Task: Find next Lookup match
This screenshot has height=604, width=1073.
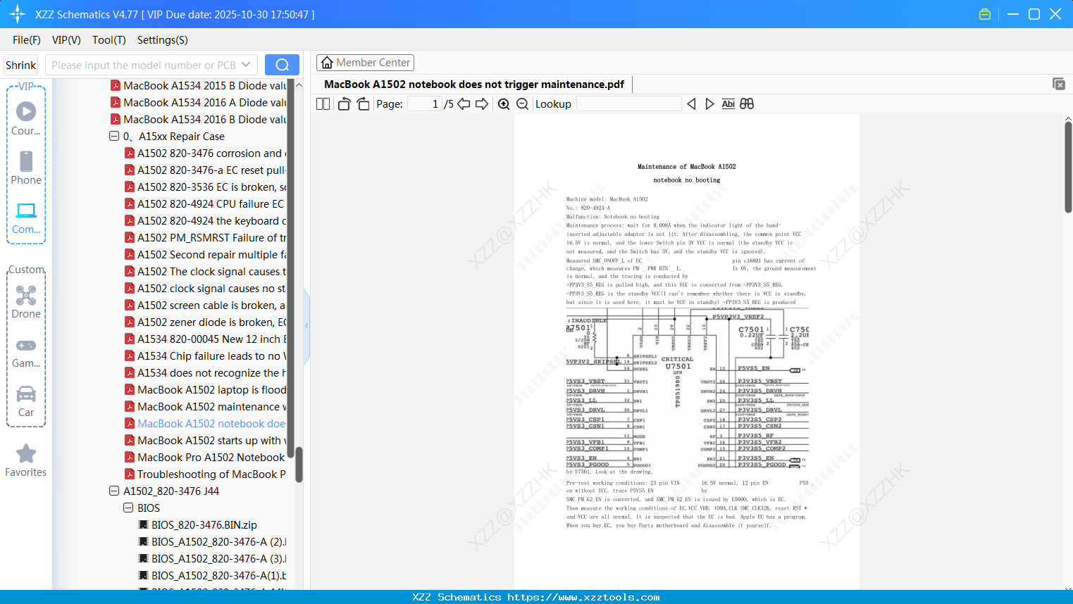Action: (709, 104)
